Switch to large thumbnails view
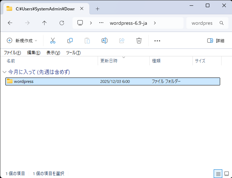Screen dimensions: 232x178 pyautogui.click(x=227, y=174)
